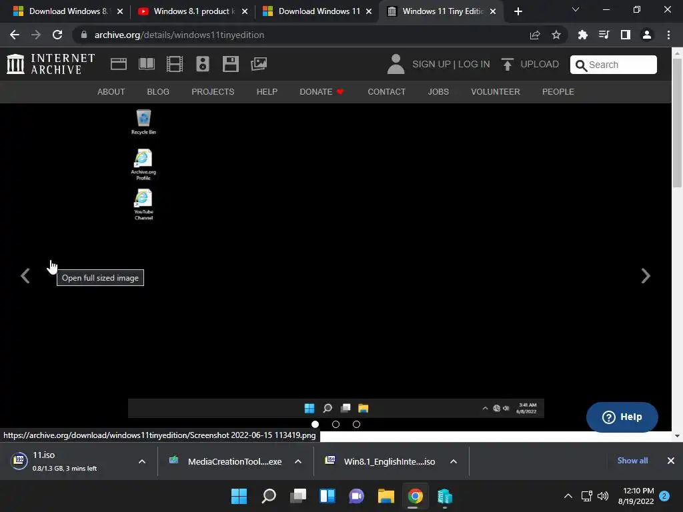
Task: Reload the page with the refresh icon
Action: click(x=57, y=35)
